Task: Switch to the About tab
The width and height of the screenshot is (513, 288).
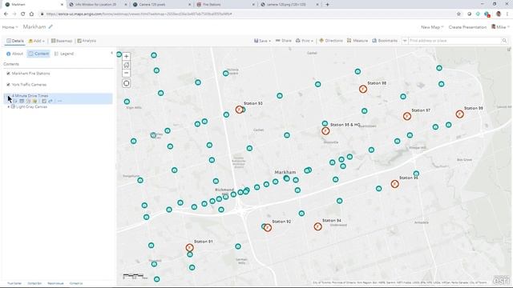Action: [x=14, y=54]
